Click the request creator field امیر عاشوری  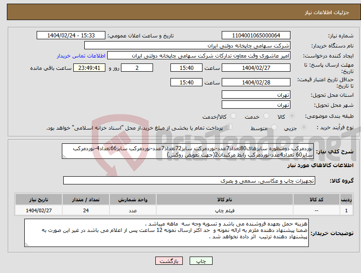click(x=199, y=56)
